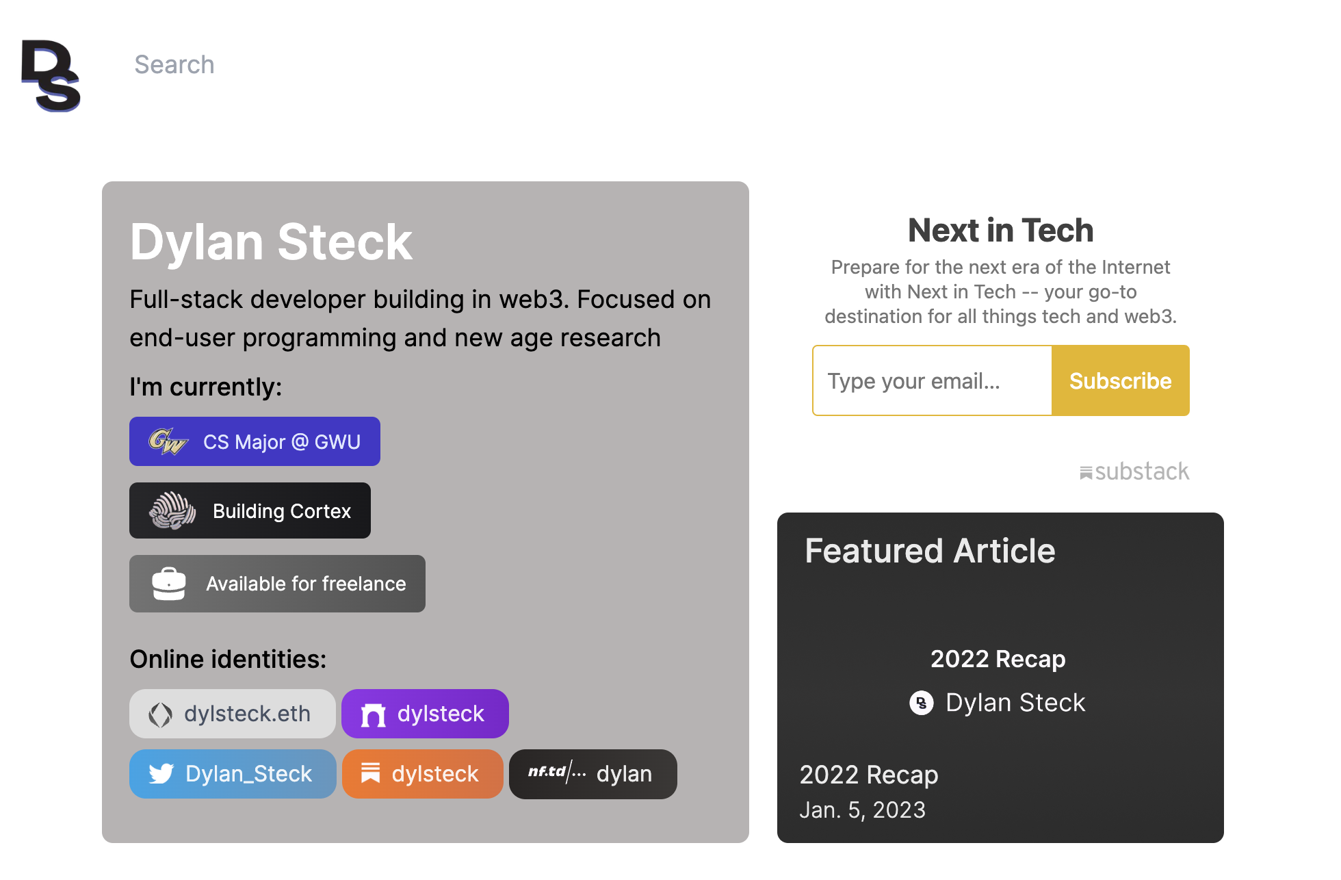Click the briefcase freelance icon
This screenshot has width=1341, height=880.
tap(169, 584)
